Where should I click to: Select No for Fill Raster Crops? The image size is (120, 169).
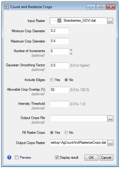click(x=66, y=133)
